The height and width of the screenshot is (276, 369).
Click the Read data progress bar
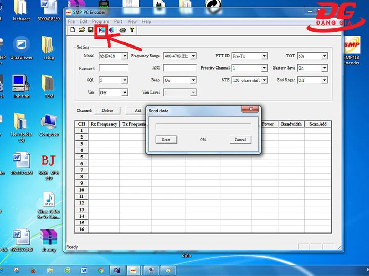203,127
